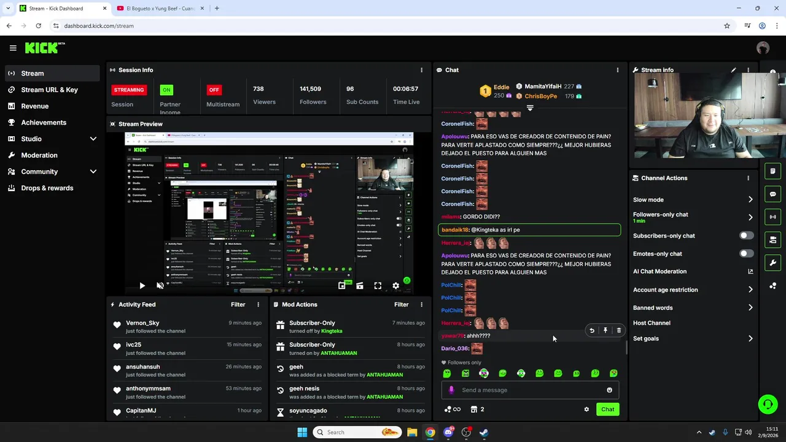Open Slow mode settings arrow
Screen dimensions: 786x442
coord(750,200)
